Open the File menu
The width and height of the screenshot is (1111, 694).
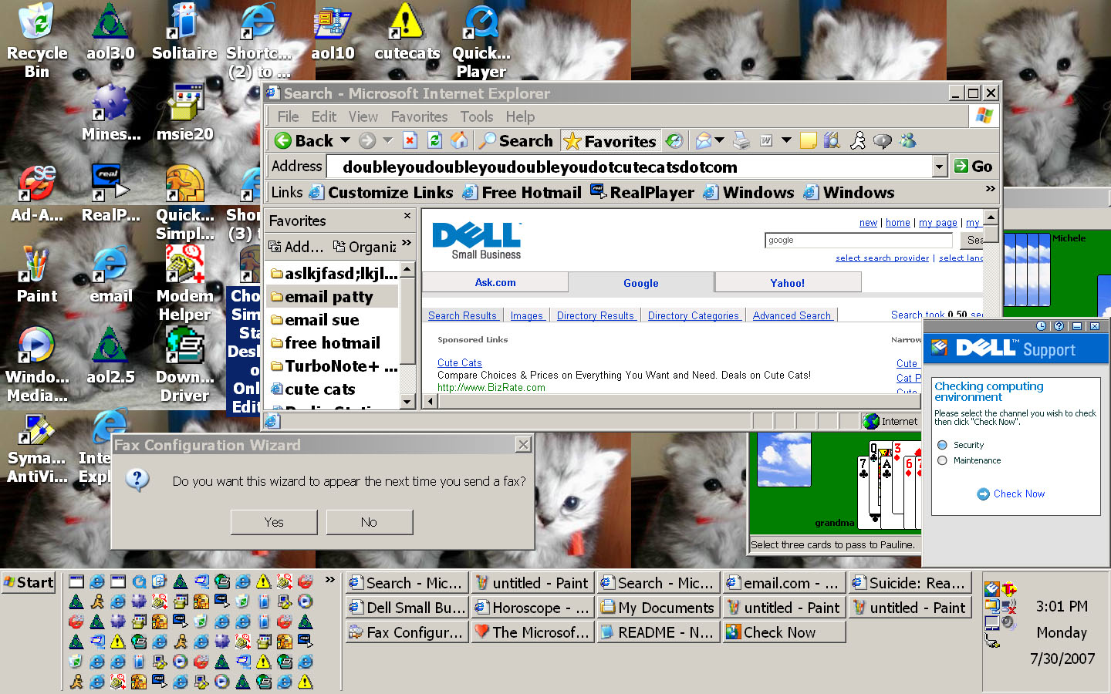coord(288,116)
